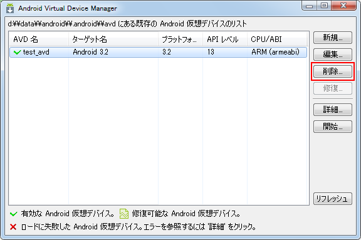Maximize the AVD Manager window
The width and height of the screenshot is (361, 240).
point(324,6)
